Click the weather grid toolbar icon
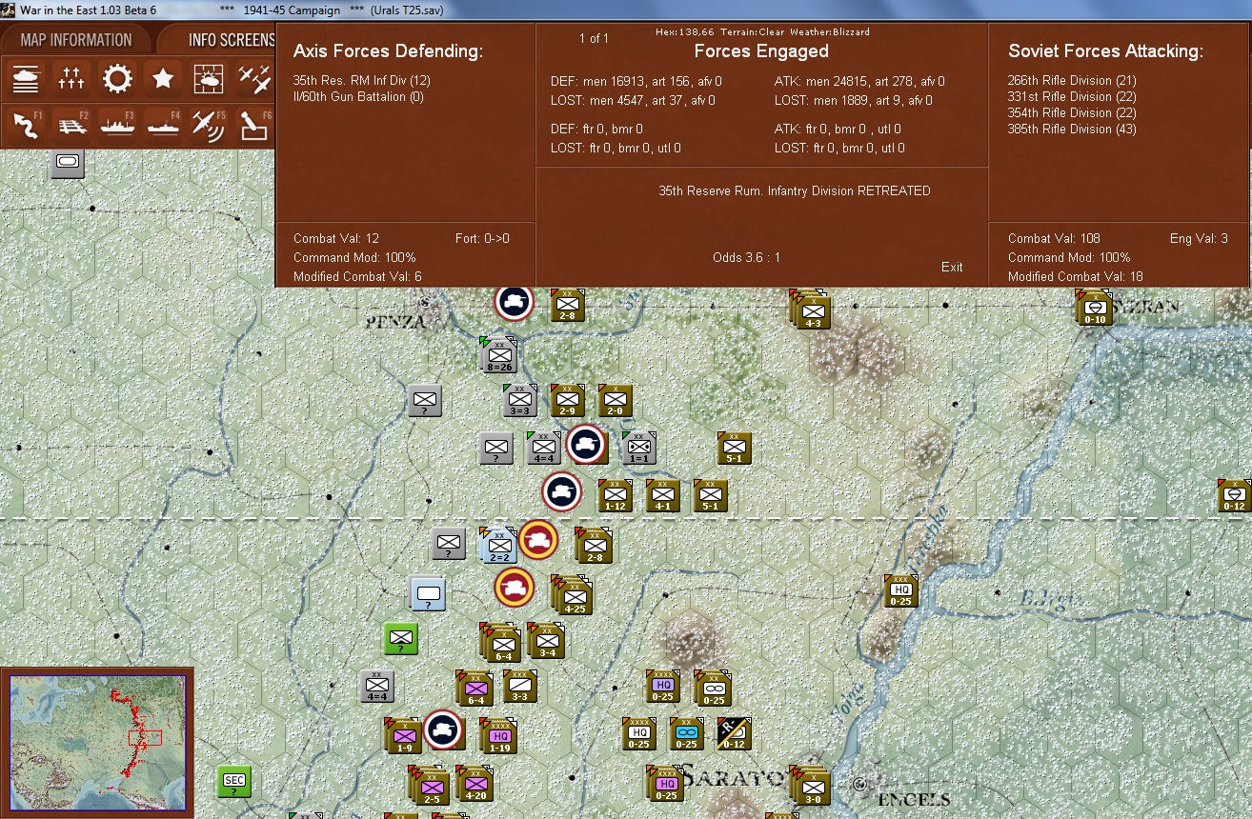Image resolution: width=1252 pixels, height=819 pixels. coord(209,78)
